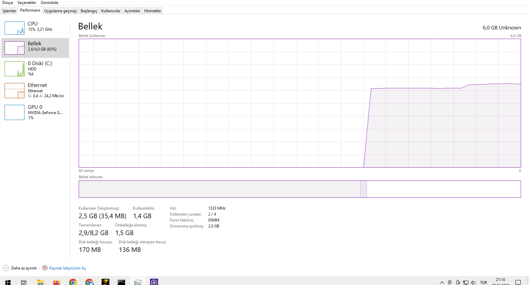Screen dimensions: 529x285
Task: Show hidden system tray icons
Action: pos(442,282)
